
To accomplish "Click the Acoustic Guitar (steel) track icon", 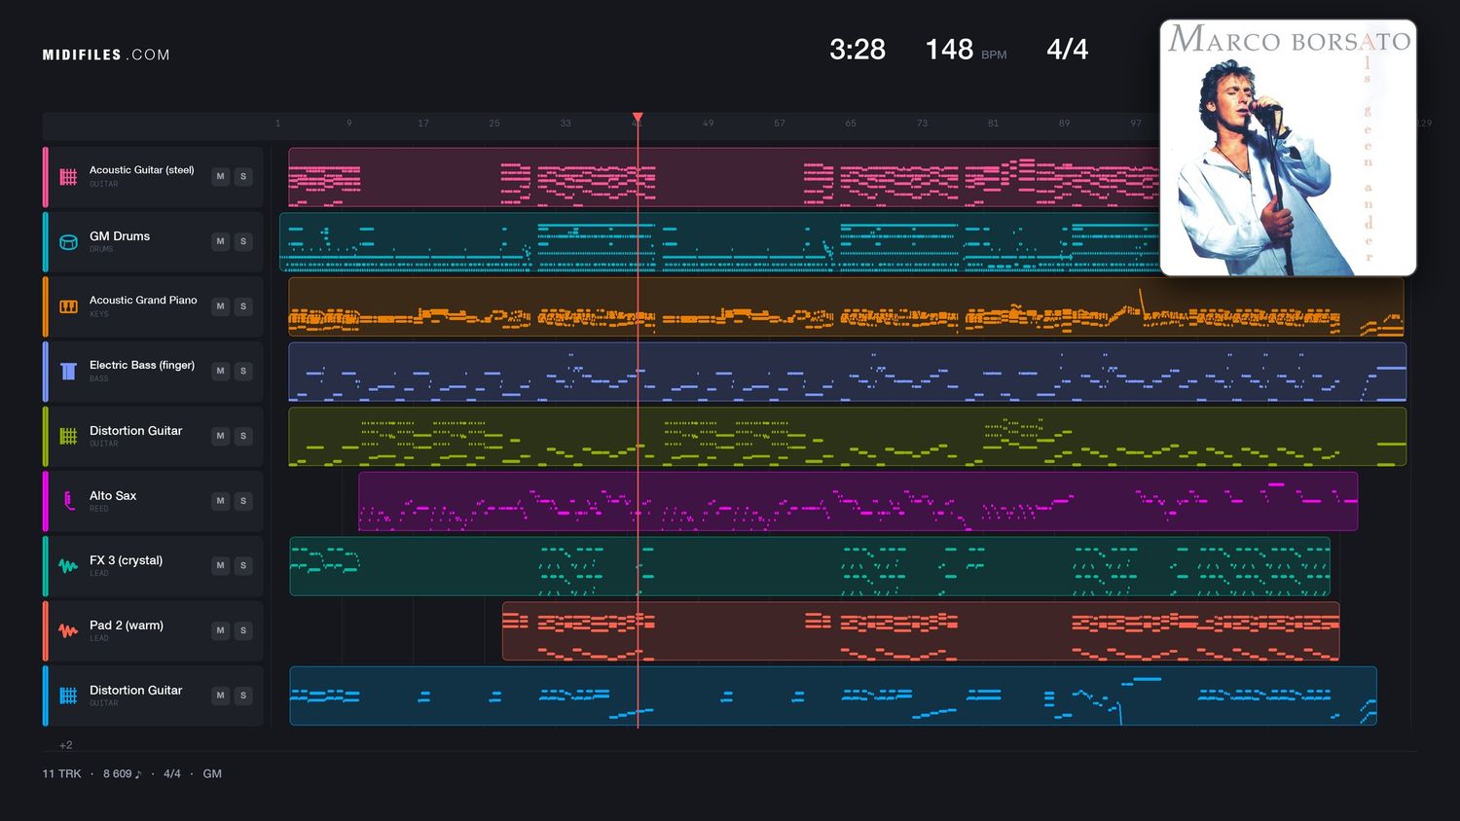I will pos(68,177).
